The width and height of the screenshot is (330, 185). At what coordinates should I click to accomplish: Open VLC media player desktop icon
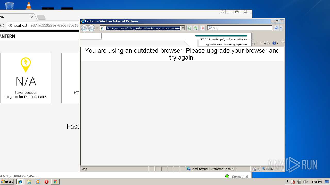pos(29,6)
